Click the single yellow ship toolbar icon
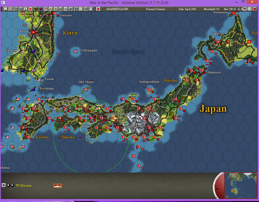 pos(51,9)
